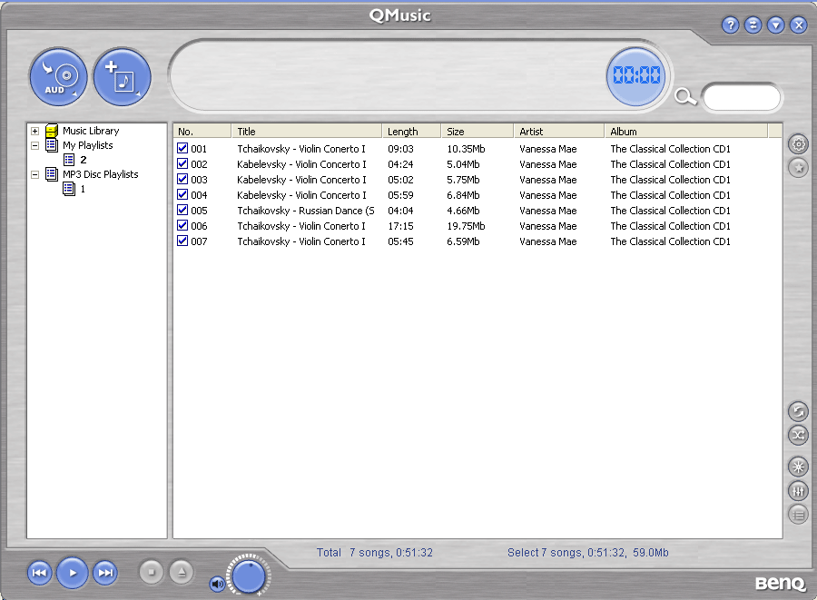Select the MP3 Disc Playlists tree label
The height and width of the screenshot is (600, 817).
tap(101, 174)
